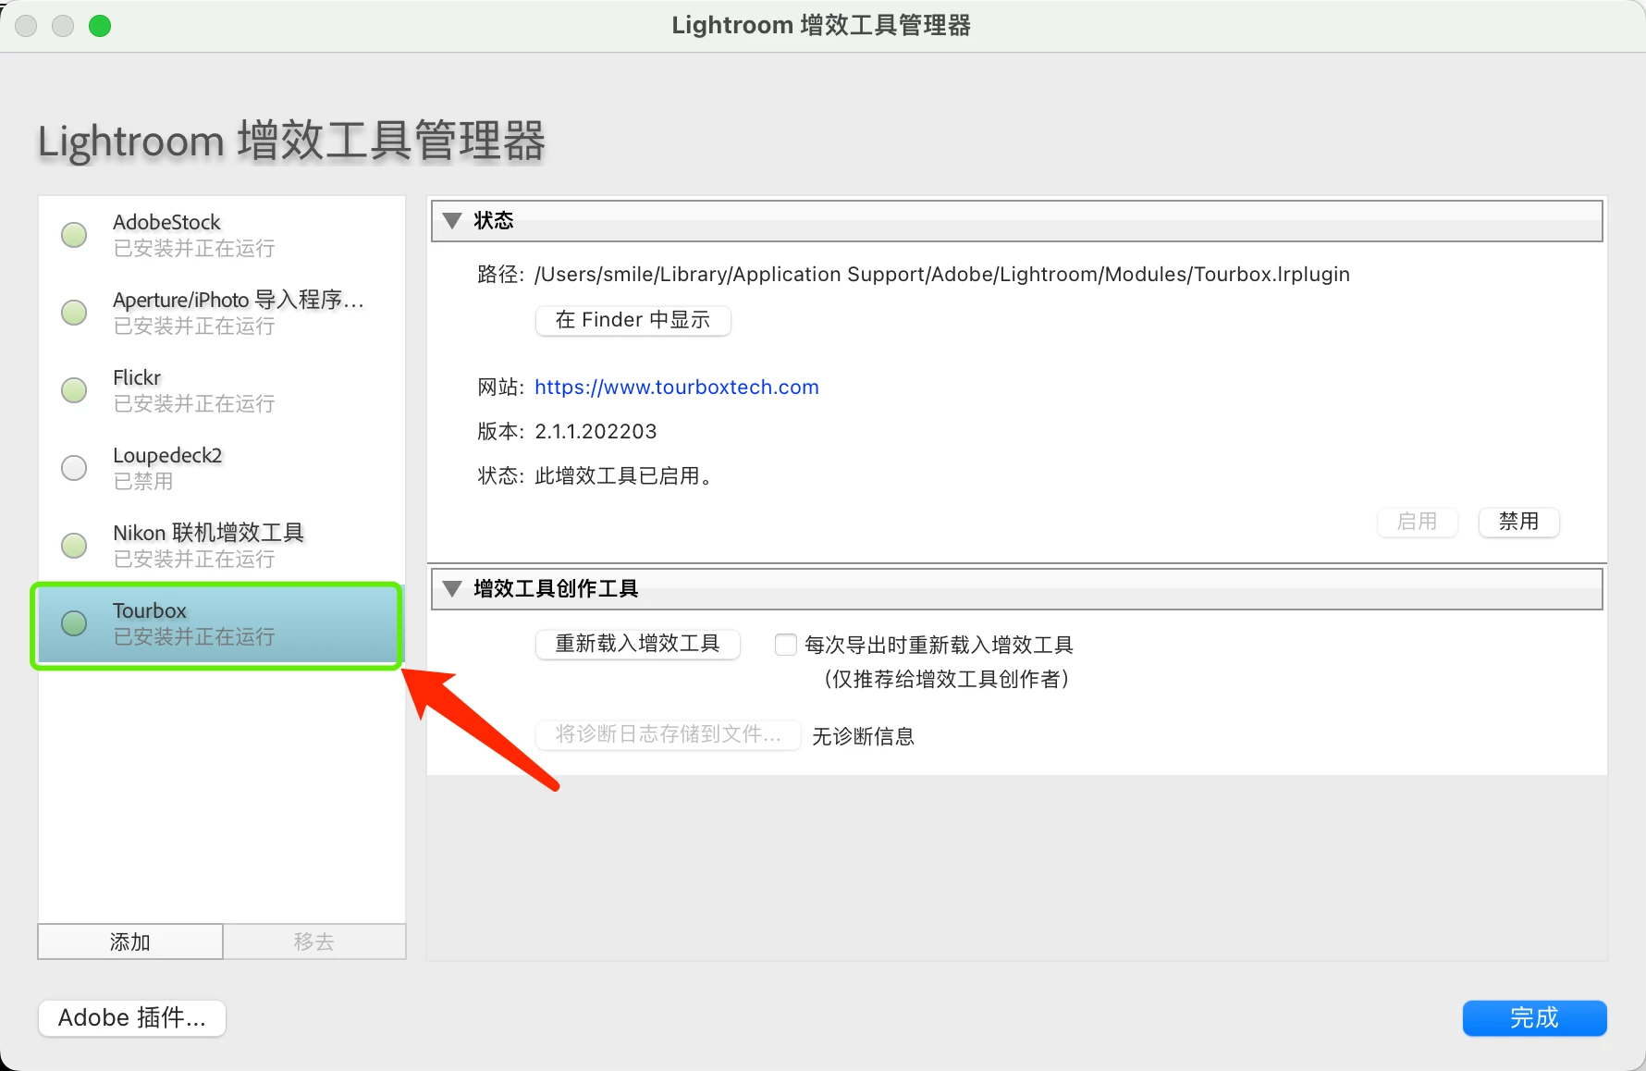Screen dimensions: 1646x1071
Task: Click the 添加 button
Action: pos(130,942)
